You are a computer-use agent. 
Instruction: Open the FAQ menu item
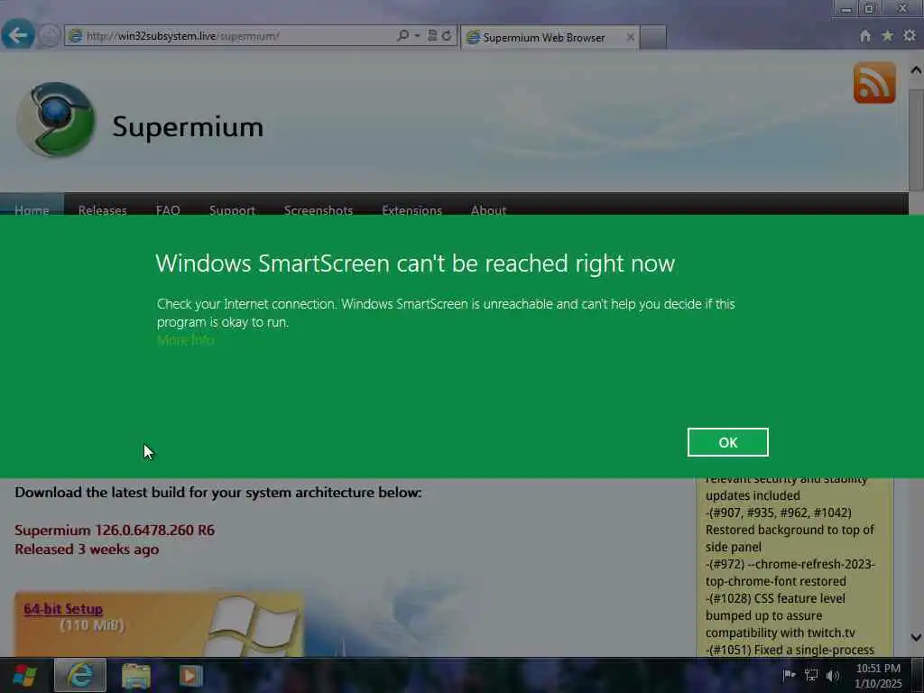pyautogui.click(x=168, y=209)
